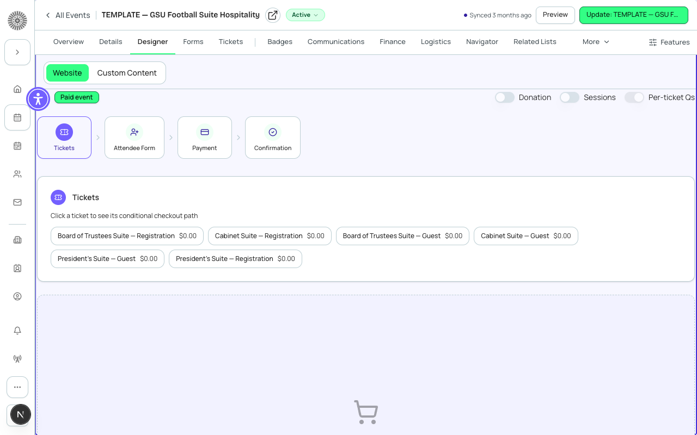
Task: Expand the left sidebar with the chevron
Action: [17, 52]
